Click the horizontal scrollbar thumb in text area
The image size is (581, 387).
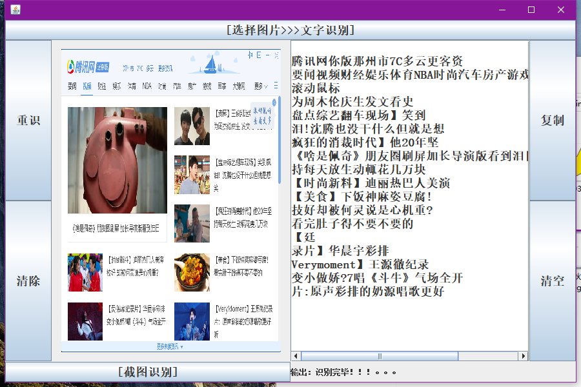click(380, 356)
